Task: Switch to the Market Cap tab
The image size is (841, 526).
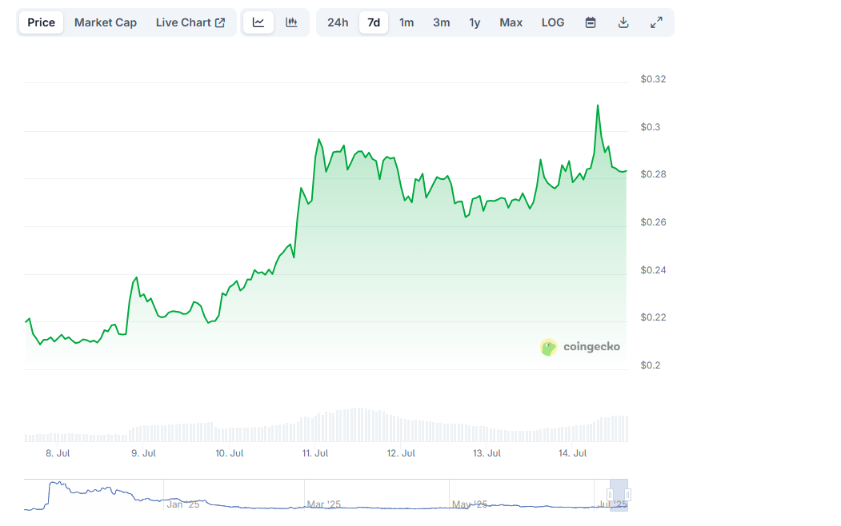Action: (x=105, y=22)
